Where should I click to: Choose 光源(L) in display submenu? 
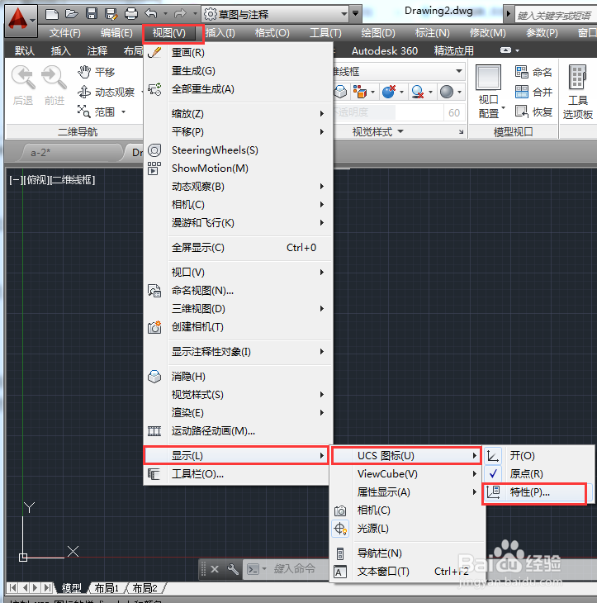pyautogui.click(x=406, y=529)
